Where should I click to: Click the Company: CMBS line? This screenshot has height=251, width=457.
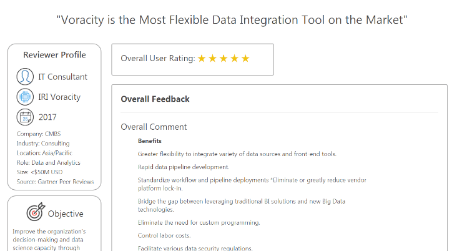pyautogui.click(x=39, y=134)
